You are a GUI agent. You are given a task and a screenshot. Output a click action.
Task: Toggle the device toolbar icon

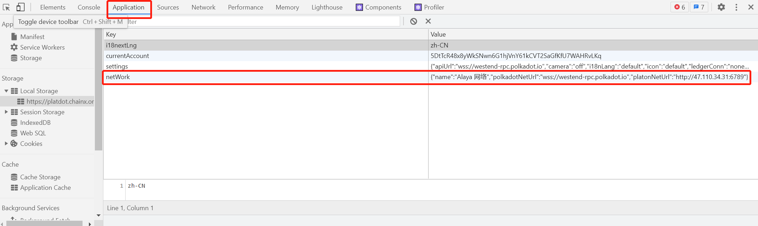[x=20, y=7]
